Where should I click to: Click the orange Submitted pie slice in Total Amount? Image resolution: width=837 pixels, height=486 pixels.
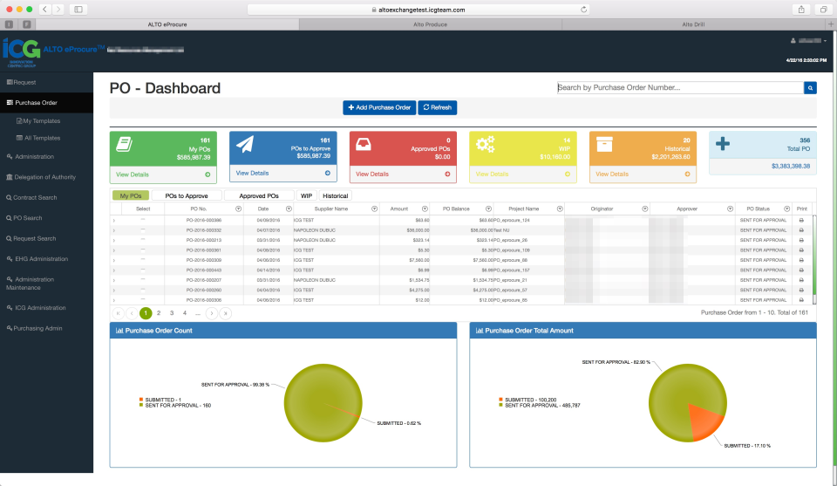[x=704, y=422]
